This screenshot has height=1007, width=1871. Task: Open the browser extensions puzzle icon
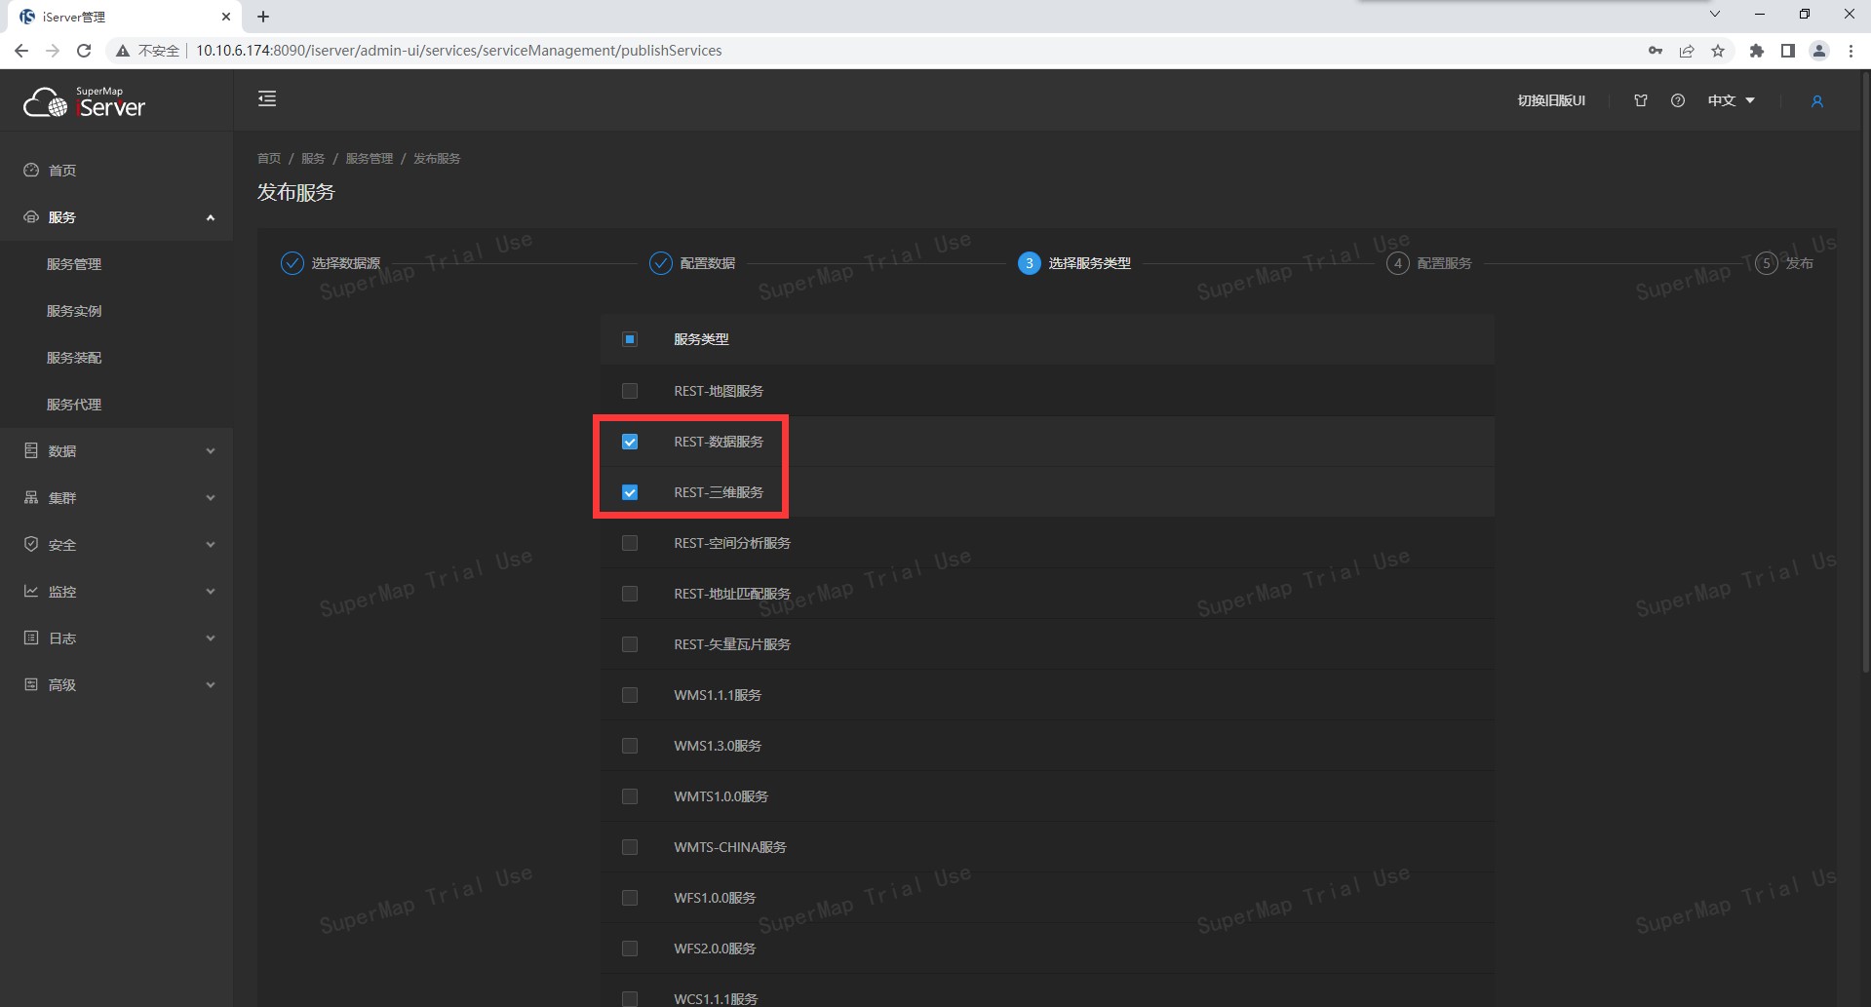pyautogui.click(x=1756, y=51)
